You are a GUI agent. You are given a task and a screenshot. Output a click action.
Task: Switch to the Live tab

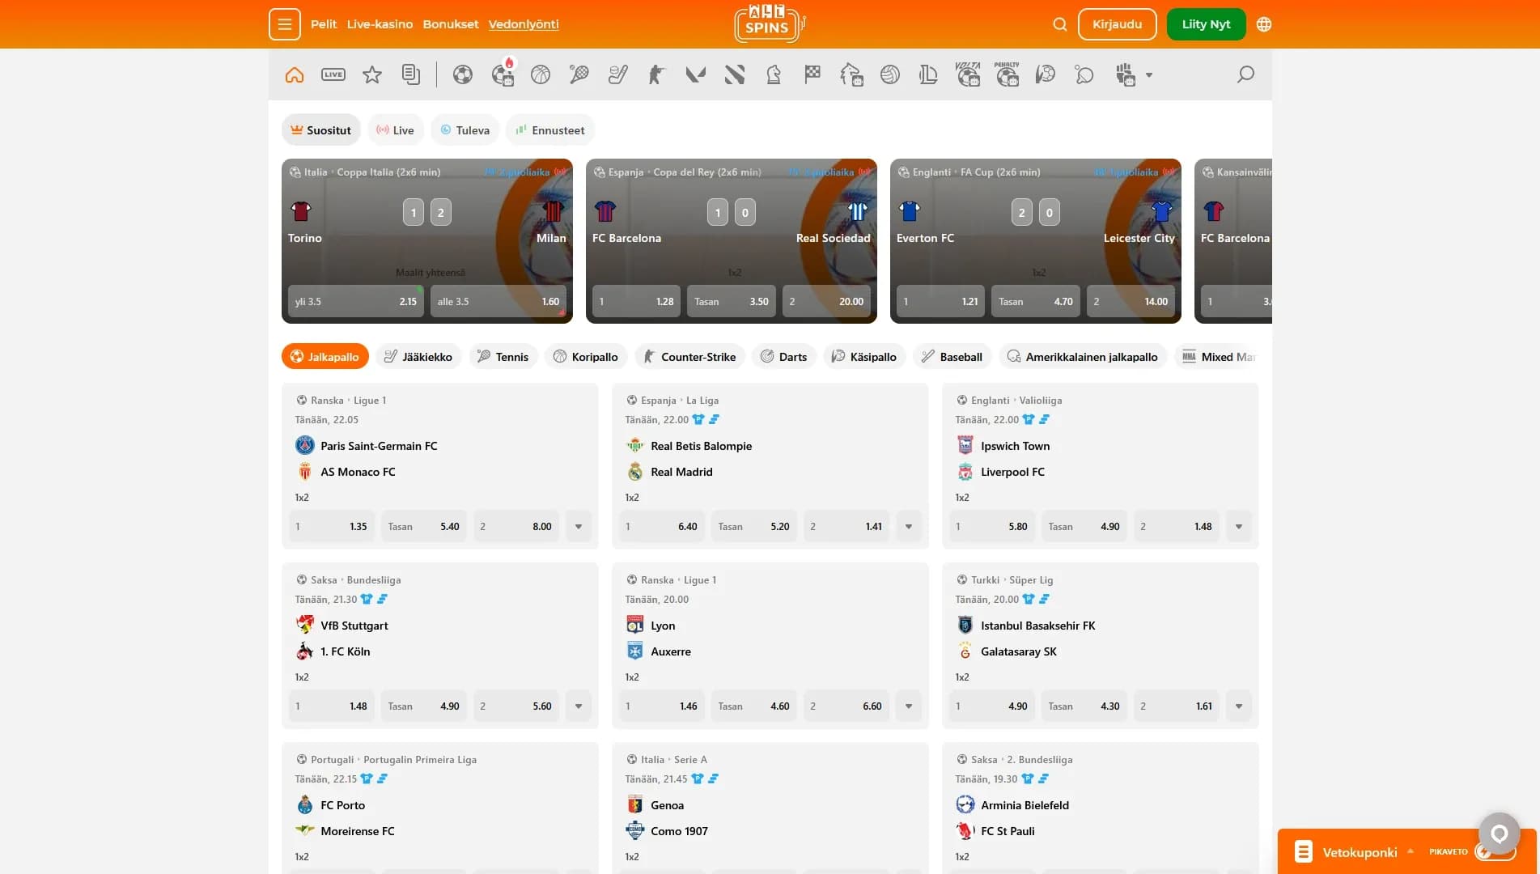point(396,130)
